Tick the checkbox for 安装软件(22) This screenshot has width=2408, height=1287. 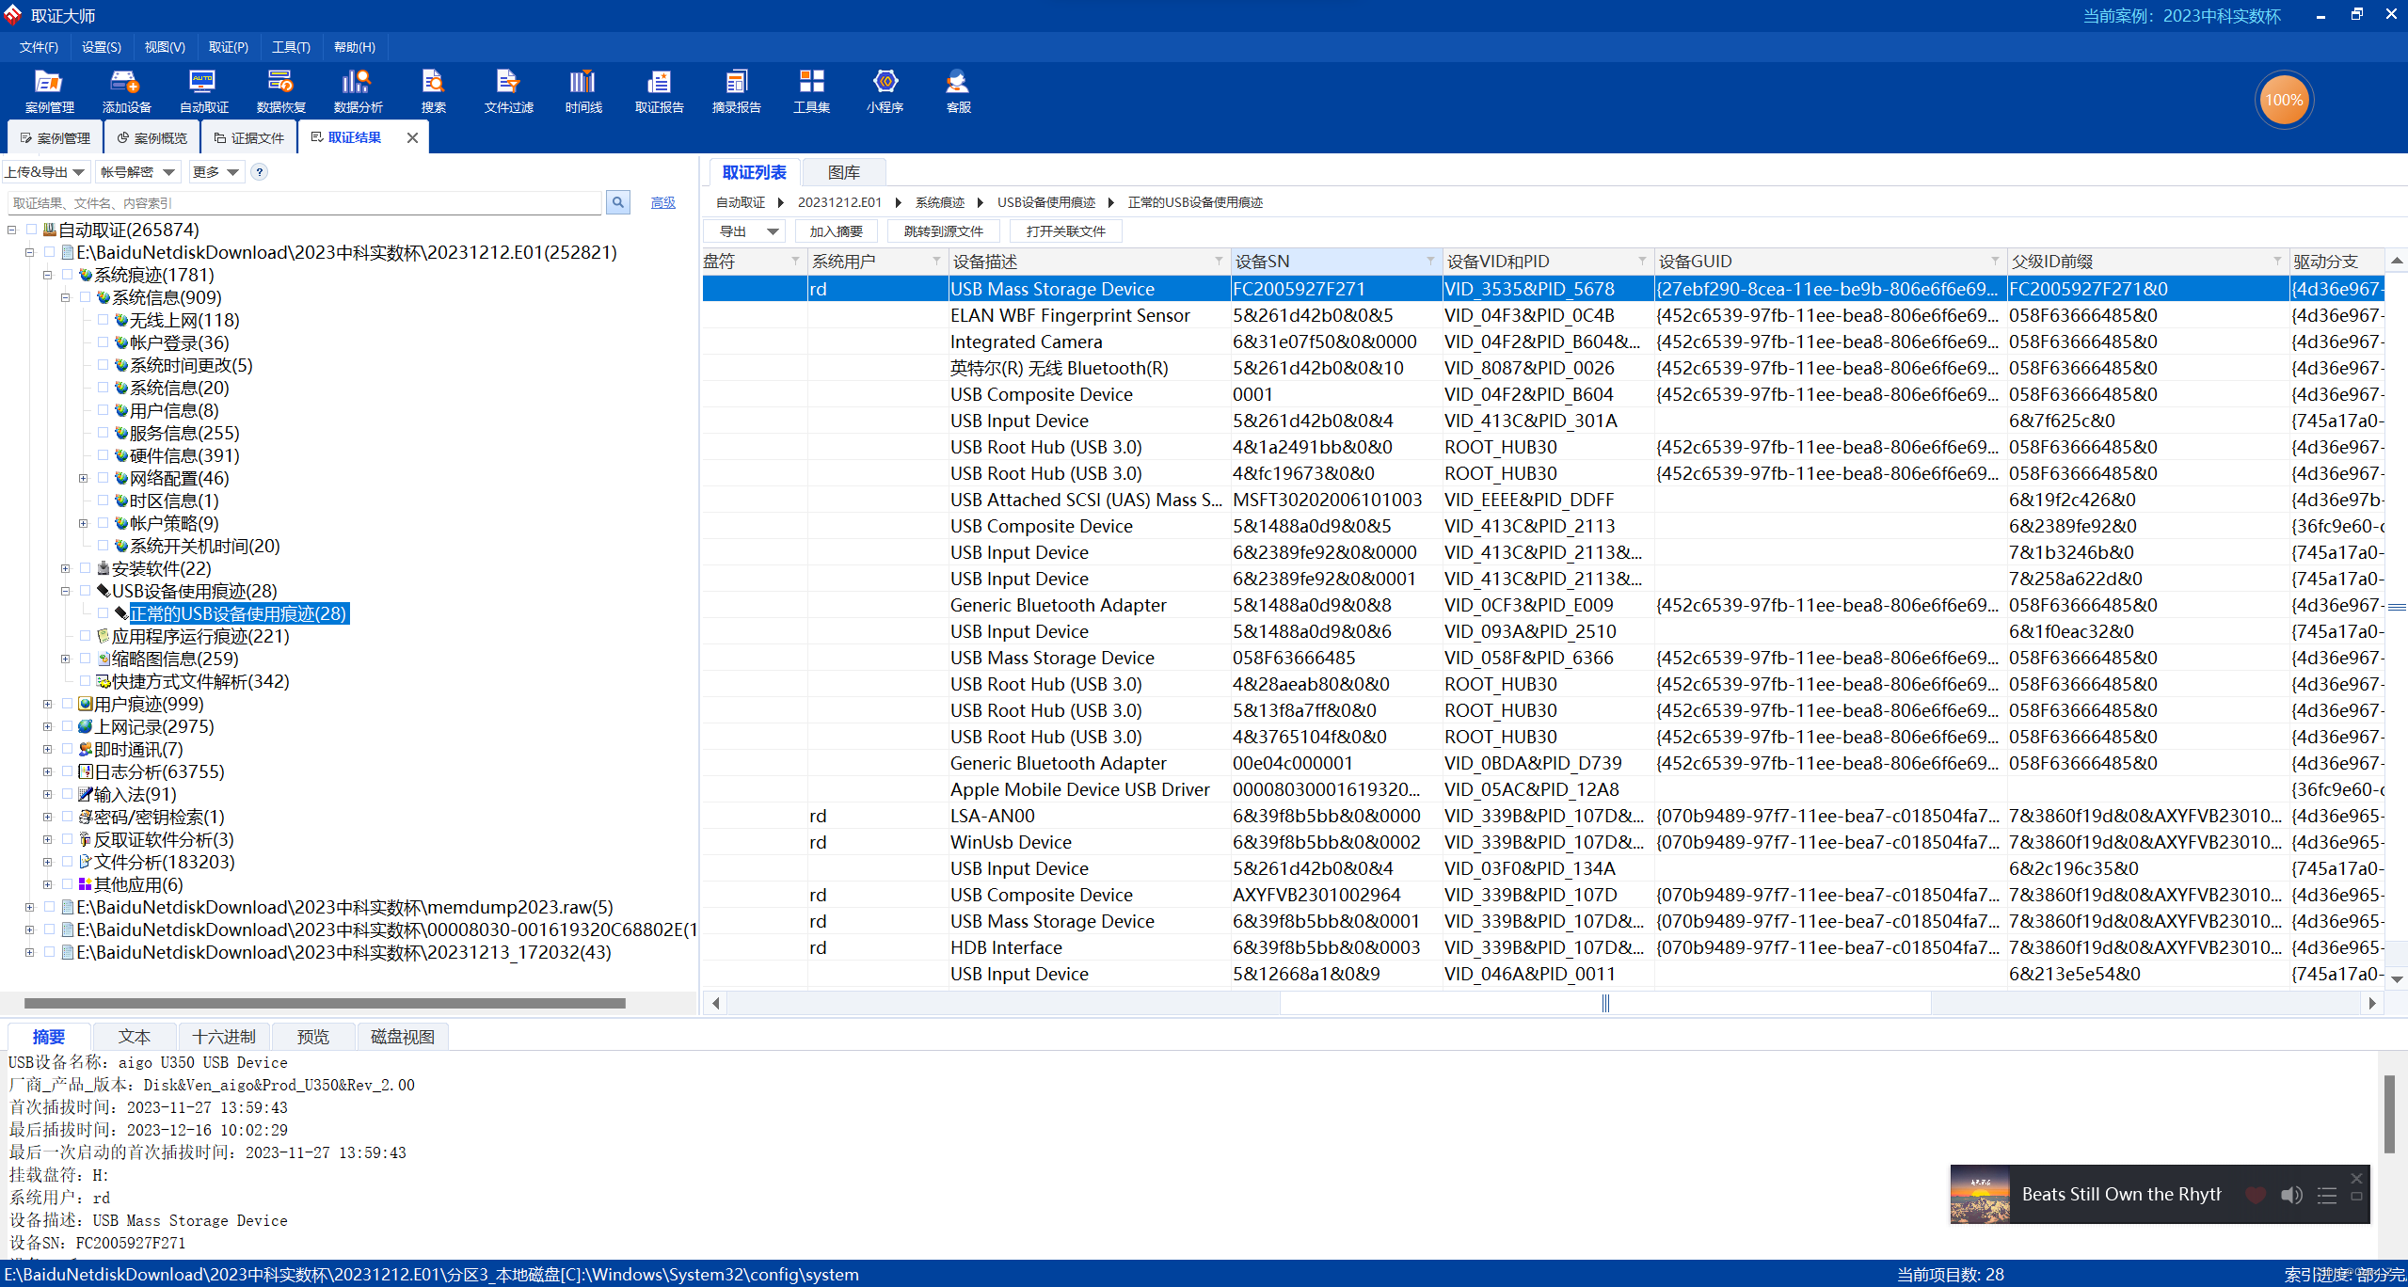pos(85,568)
